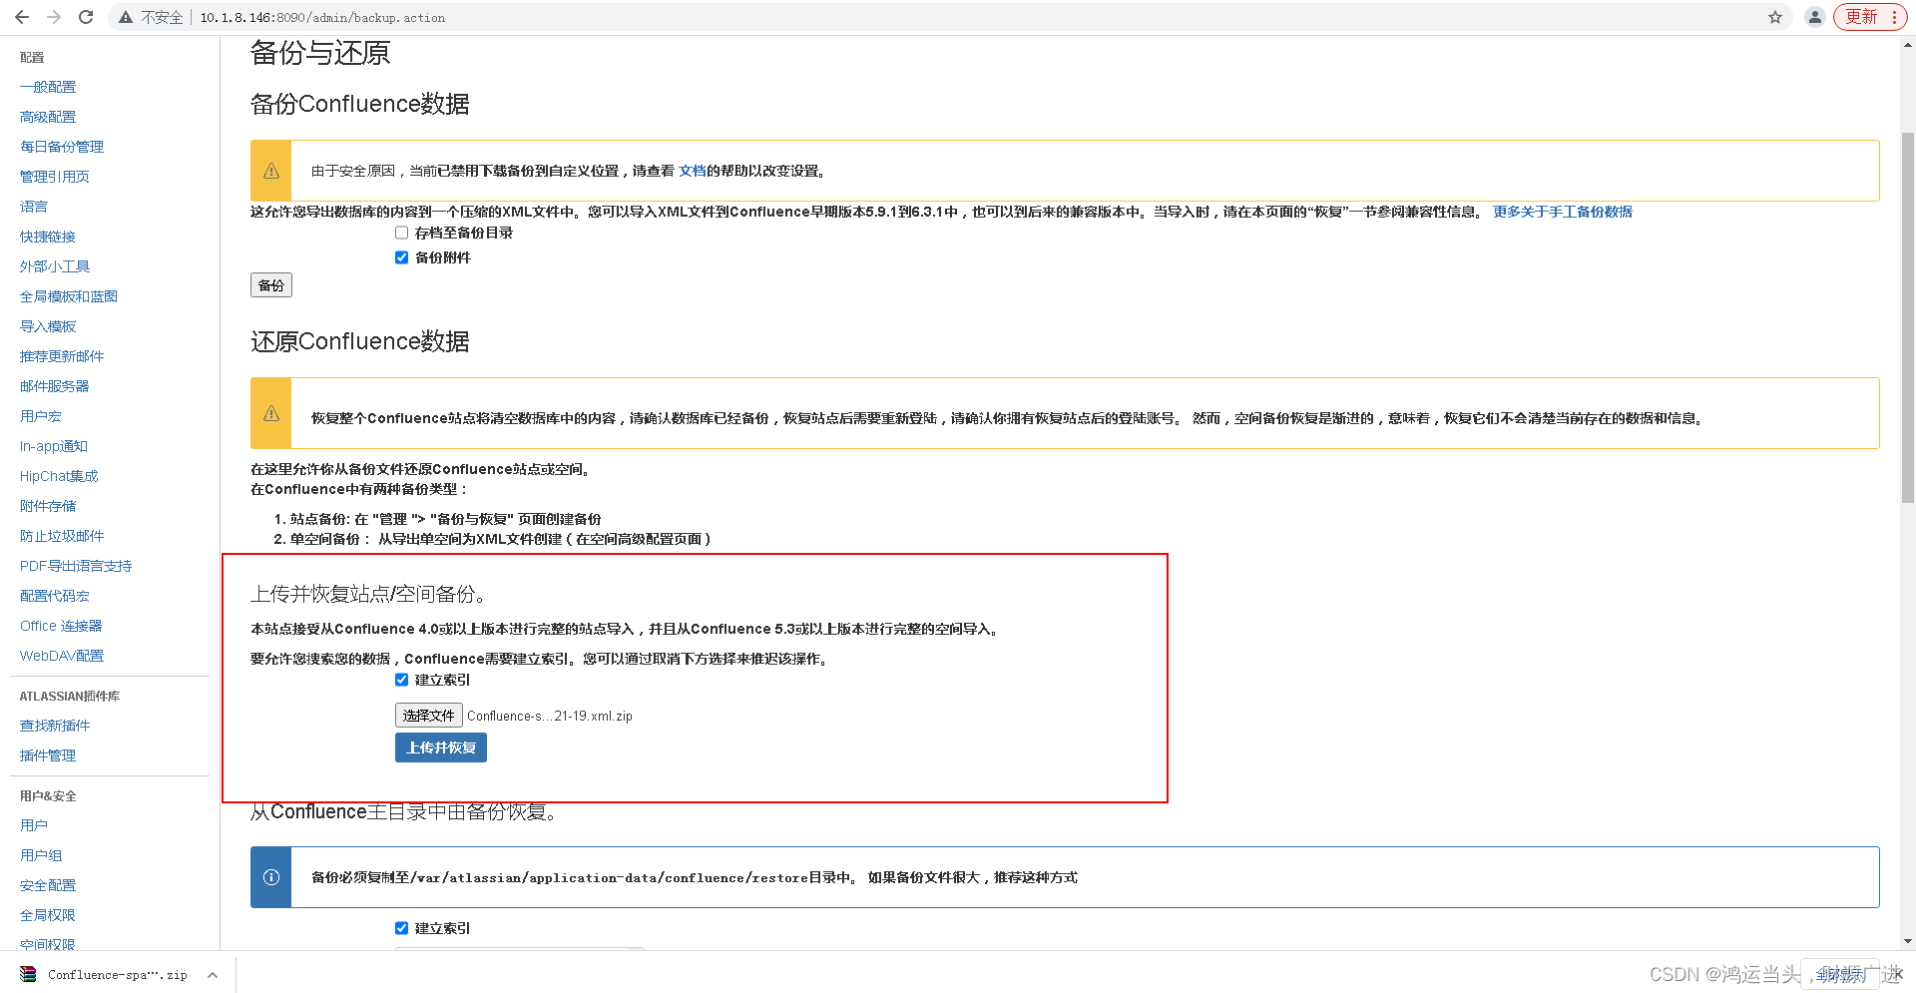1916x993 pixels.
Task: Open the browser profile avatar icon
Action: (1815, 17)
